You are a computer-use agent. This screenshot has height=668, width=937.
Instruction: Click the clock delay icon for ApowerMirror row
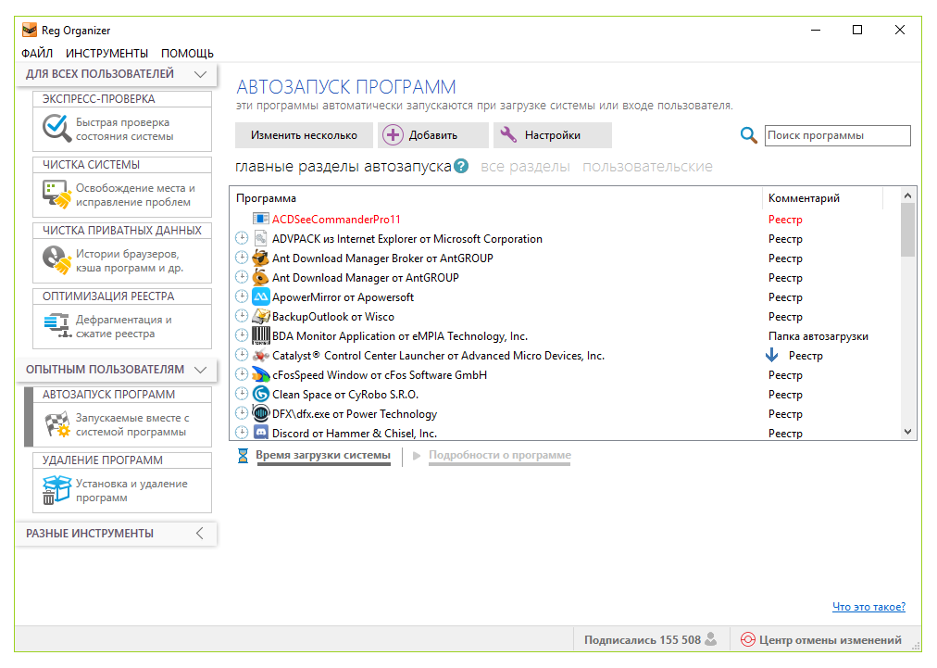tap(242, 296)
